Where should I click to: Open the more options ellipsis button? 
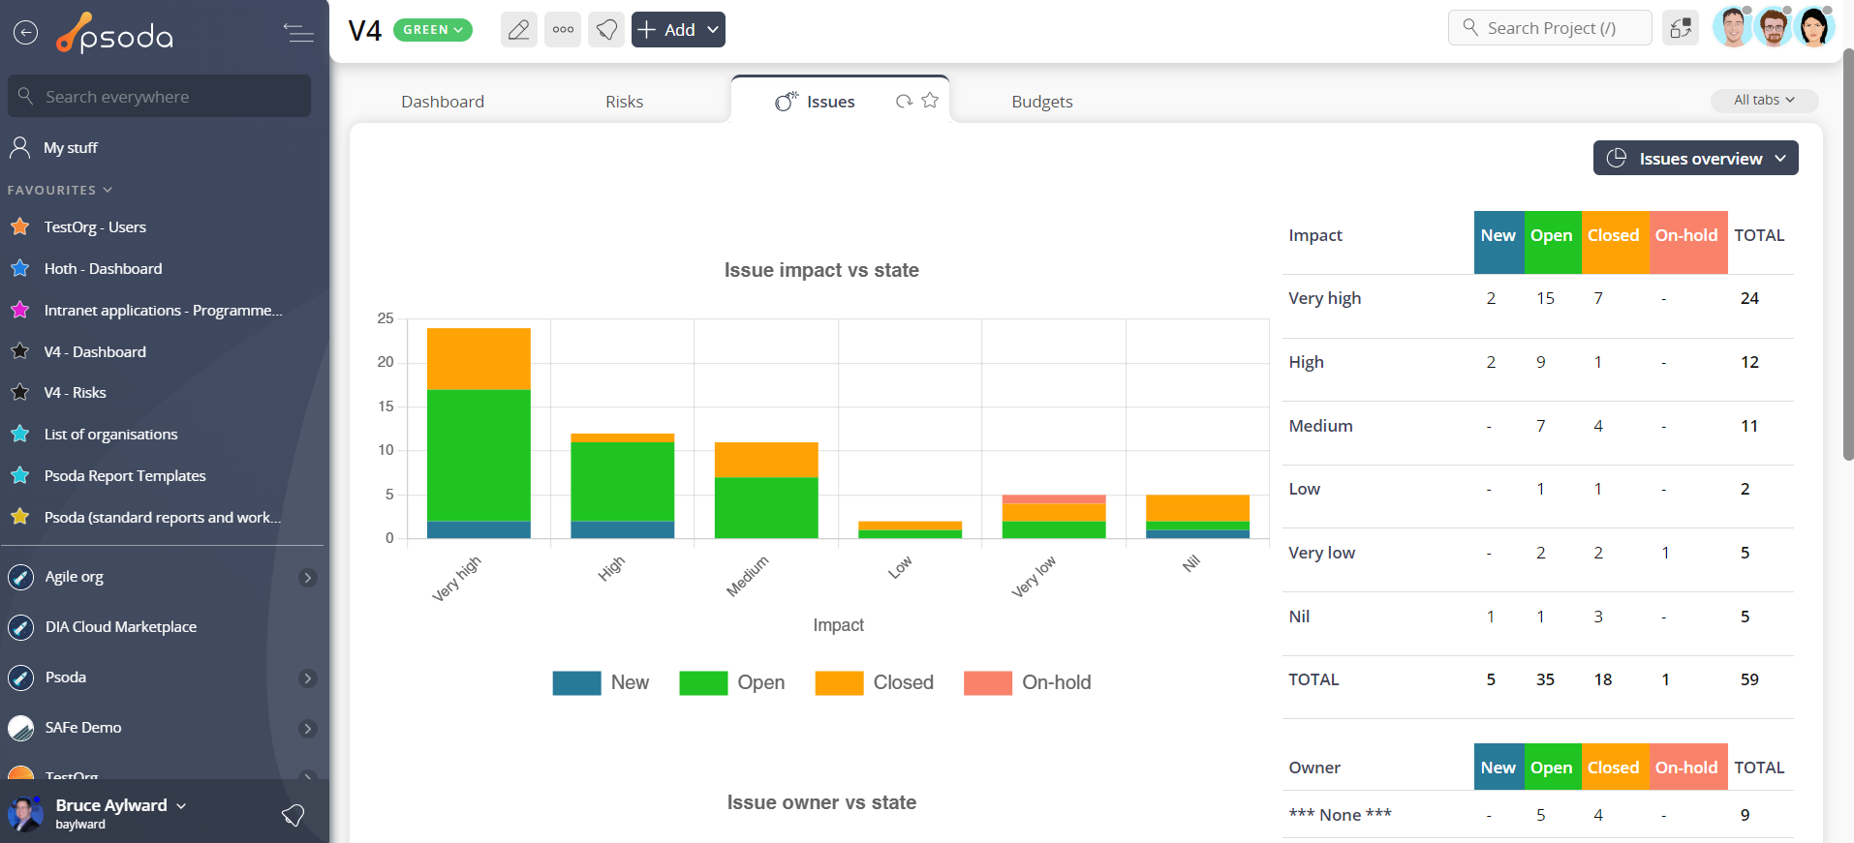(563, 30)
